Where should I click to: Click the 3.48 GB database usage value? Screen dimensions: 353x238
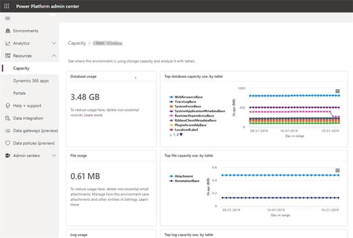tap(85, 97)
